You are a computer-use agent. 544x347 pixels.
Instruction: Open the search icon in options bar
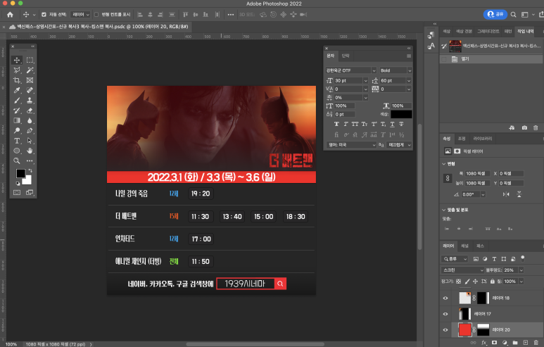click(514, 15)
